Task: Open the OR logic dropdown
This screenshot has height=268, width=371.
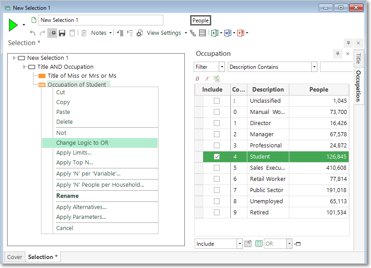Action: [289, 243]
